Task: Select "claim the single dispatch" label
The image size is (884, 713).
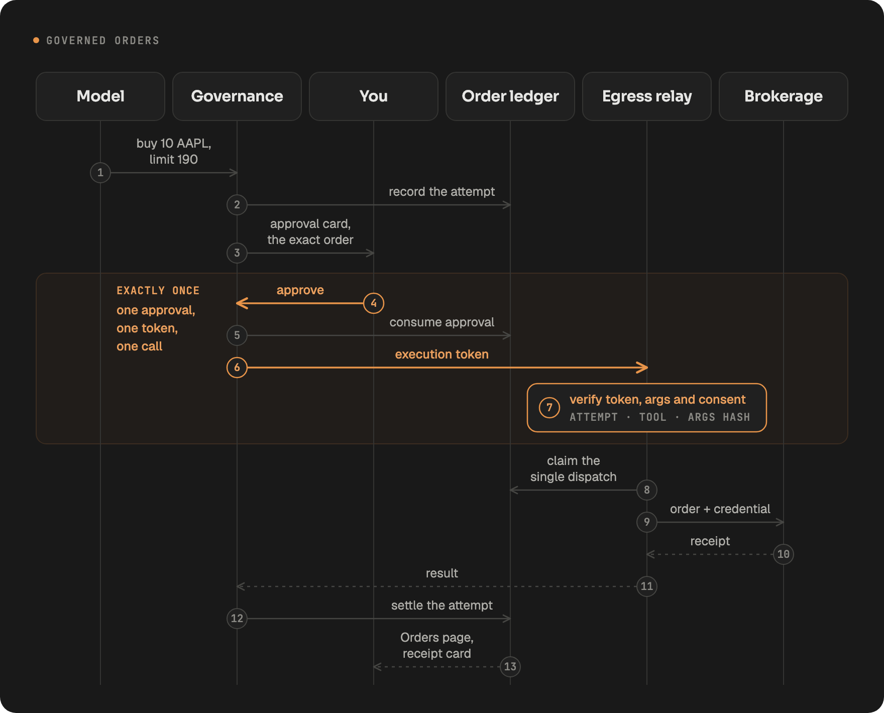Action: (x=574, y=468)
